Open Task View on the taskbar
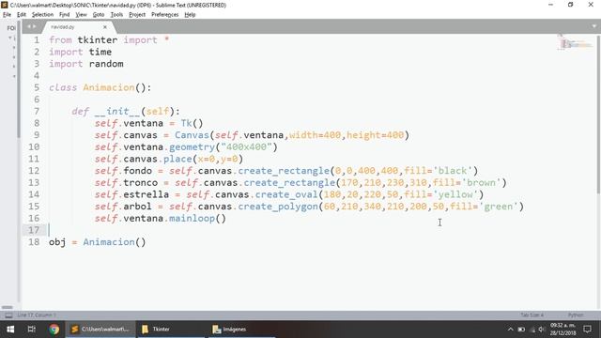 [32, 330]
